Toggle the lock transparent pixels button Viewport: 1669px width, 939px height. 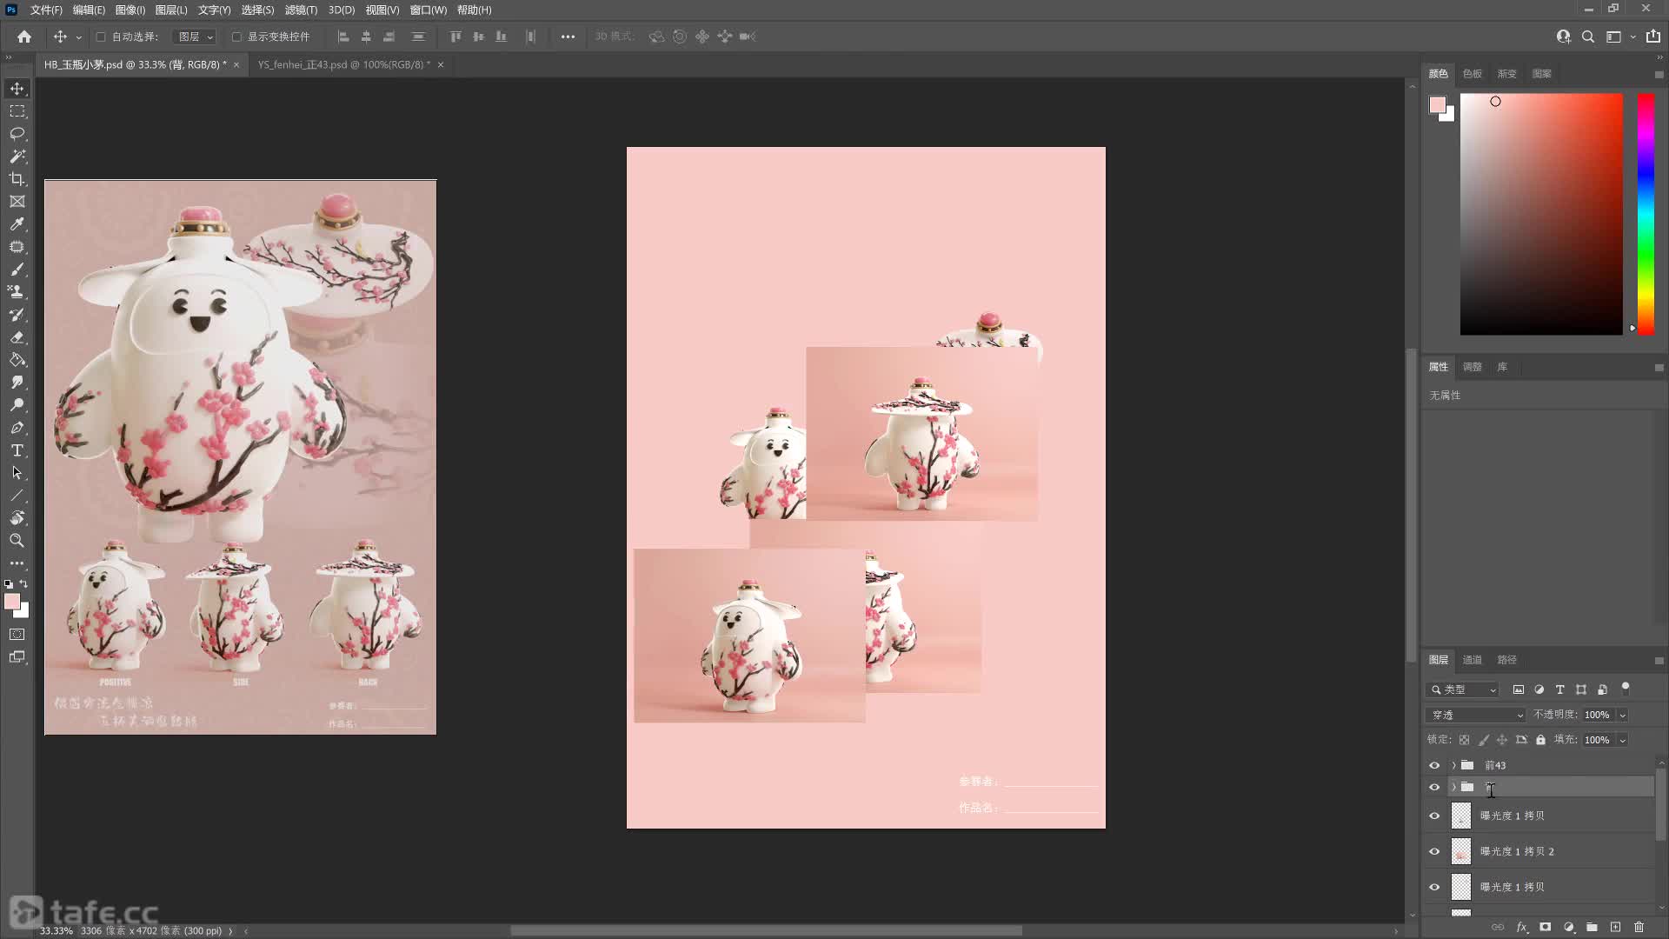coord(1465,740)
